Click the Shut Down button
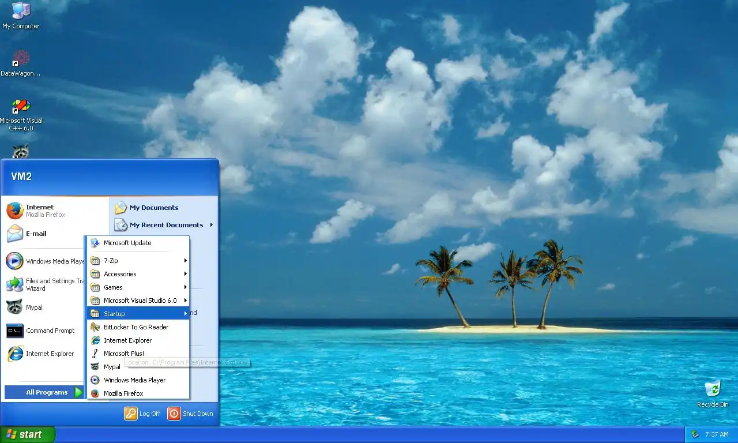 pyautogui.click(x=190, y=414)
